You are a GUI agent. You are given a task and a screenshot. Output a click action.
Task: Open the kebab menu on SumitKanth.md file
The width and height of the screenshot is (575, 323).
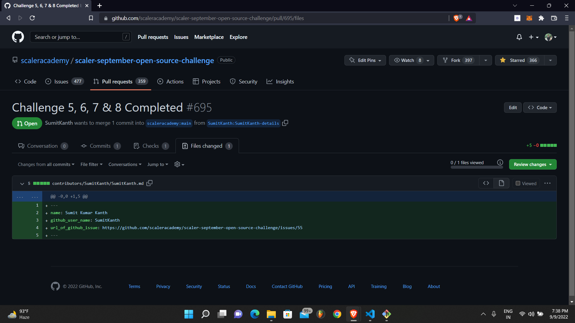[547, 183]
